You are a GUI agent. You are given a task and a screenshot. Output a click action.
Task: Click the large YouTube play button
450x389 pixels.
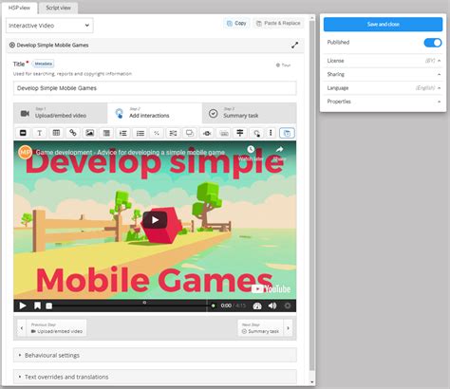[x=155, y=220]
